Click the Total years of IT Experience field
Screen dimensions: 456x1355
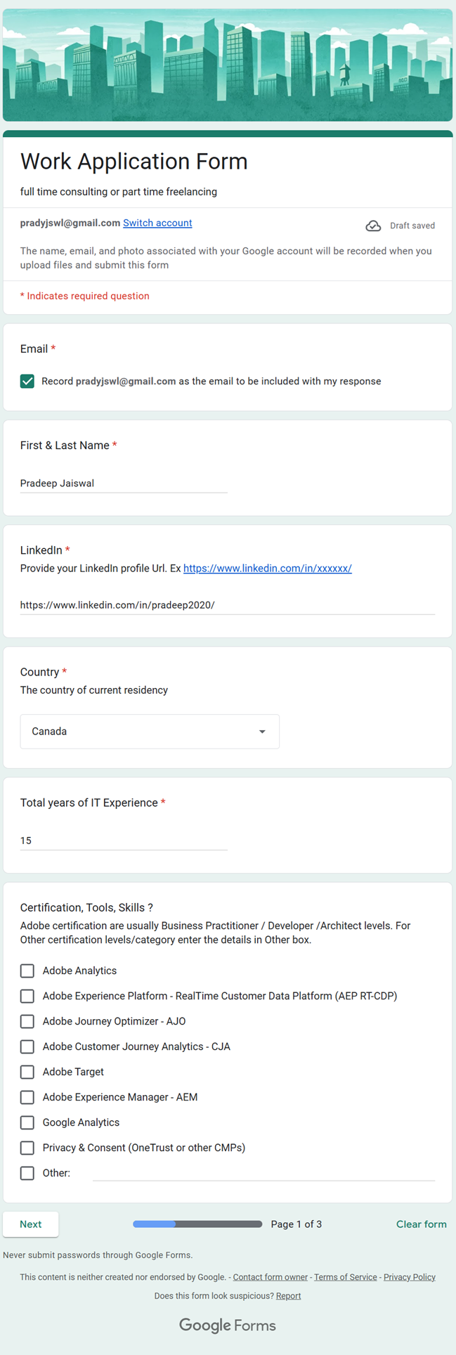(x=124, y=841)
